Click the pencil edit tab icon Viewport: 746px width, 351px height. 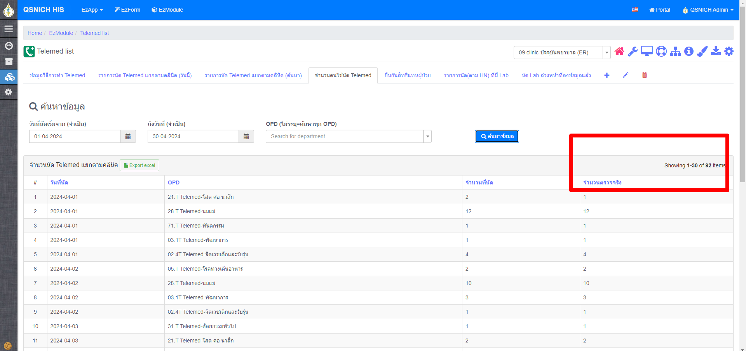626,75
